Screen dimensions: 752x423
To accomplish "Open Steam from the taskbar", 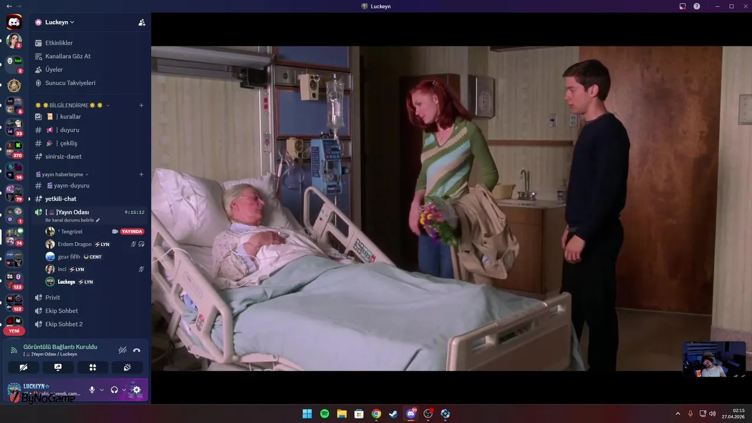I will pos(393,414).
